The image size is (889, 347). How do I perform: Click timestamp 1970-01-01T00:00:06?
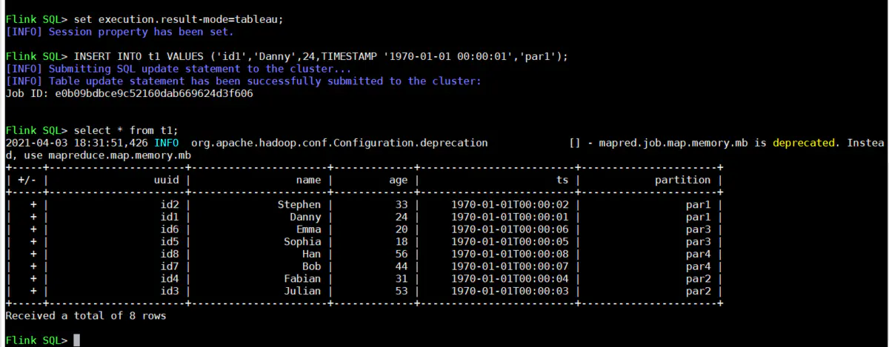coord(510,229)
